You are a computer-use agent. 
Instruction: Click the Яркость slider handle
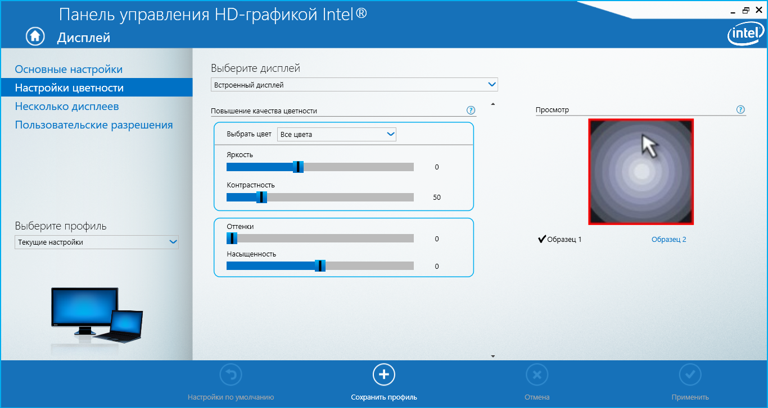pyautogui.click(x=299, y=167)
